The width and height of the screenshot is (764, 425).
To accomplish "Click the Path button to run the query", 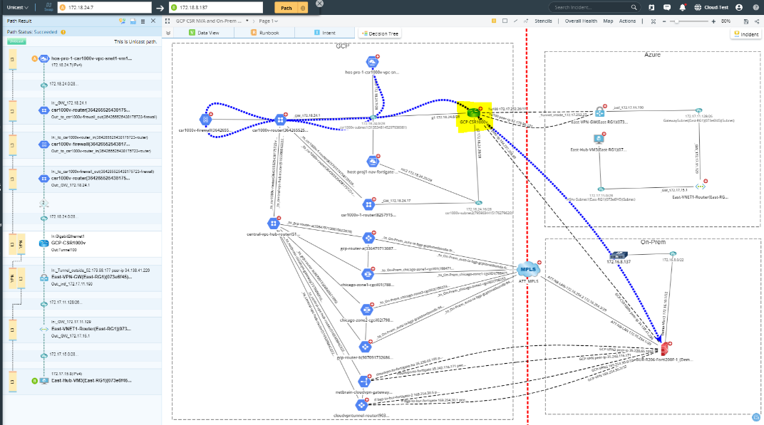I will click(285, 8).
